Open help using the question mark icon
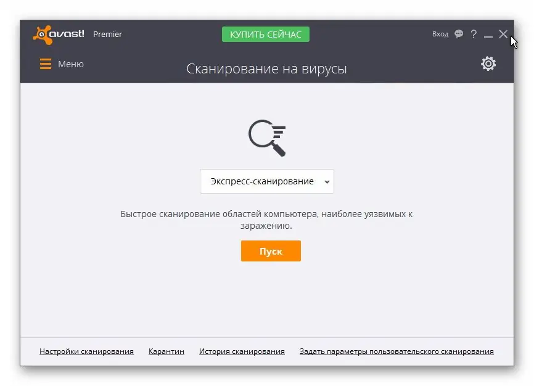 (x=473, y=34)
